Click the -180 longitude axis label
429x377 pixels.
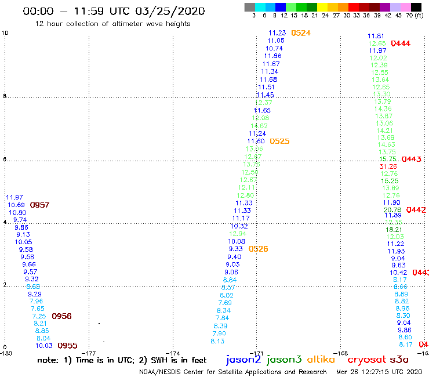(x=6, y=353)
